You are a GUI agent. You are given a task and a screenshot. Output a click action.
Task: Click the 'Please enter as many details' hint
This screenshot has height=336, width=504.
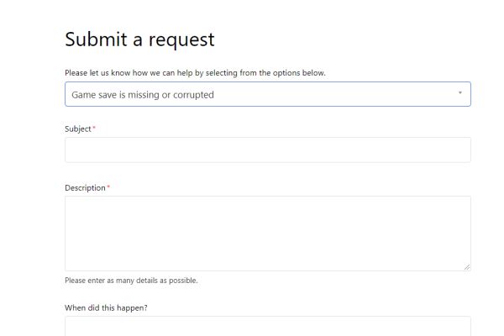pyautogui.click(x=131, y=281)
